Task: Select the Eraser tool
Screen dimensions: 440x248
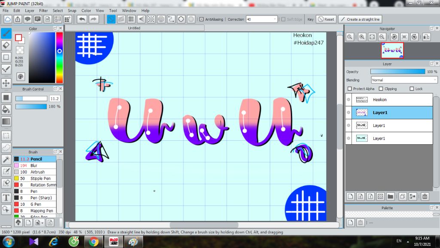Action: tap(6, 45)
